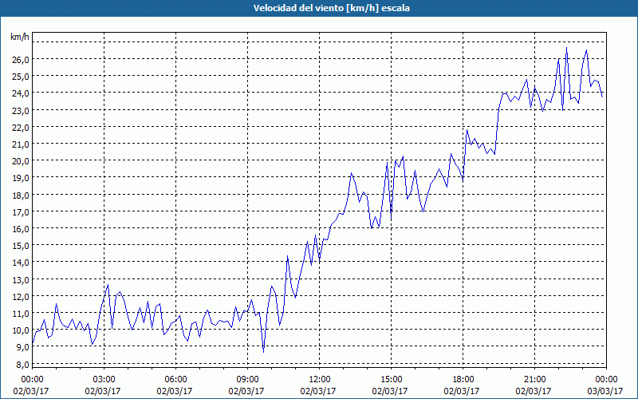Click the "23,0" y-axis label
This screenshot has width=638, height=399.
coord(21,110)
